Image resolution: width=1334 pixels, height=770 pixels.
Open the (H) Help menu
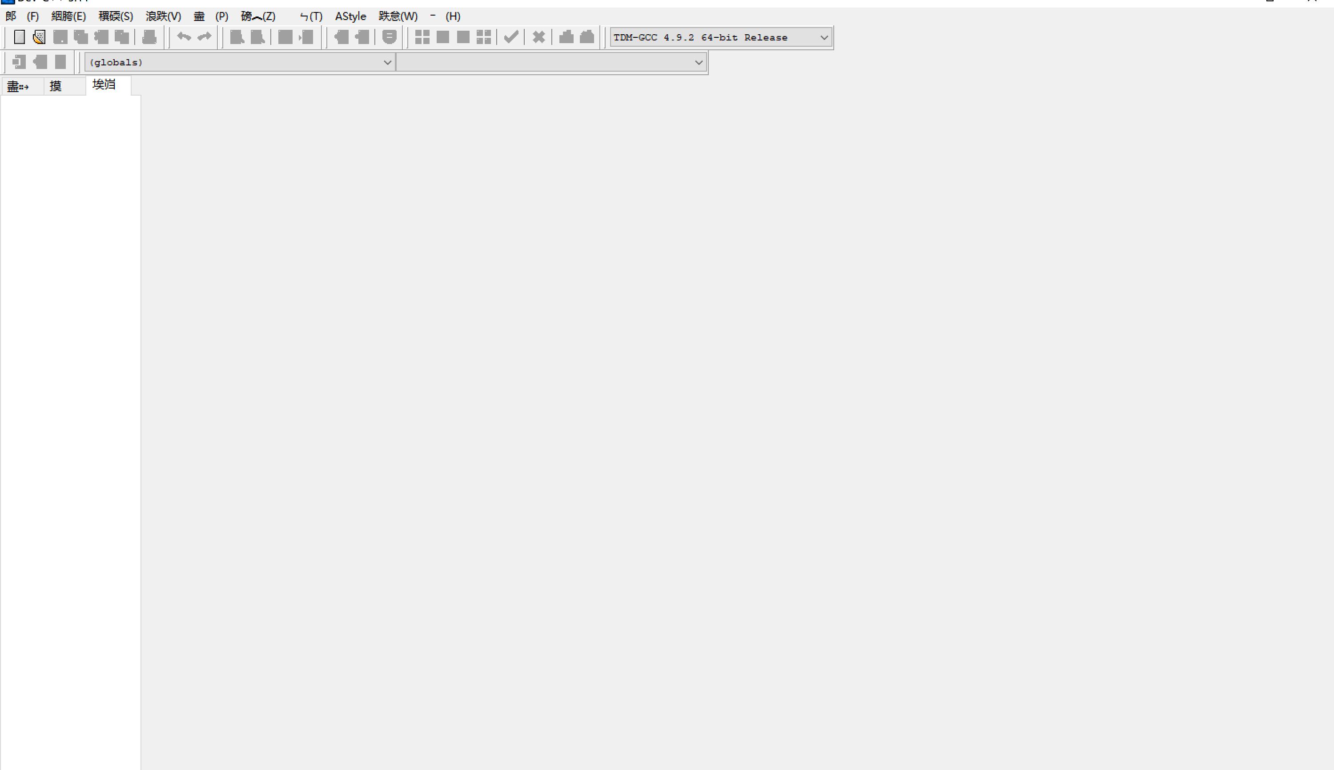click(x=453, y=16)
